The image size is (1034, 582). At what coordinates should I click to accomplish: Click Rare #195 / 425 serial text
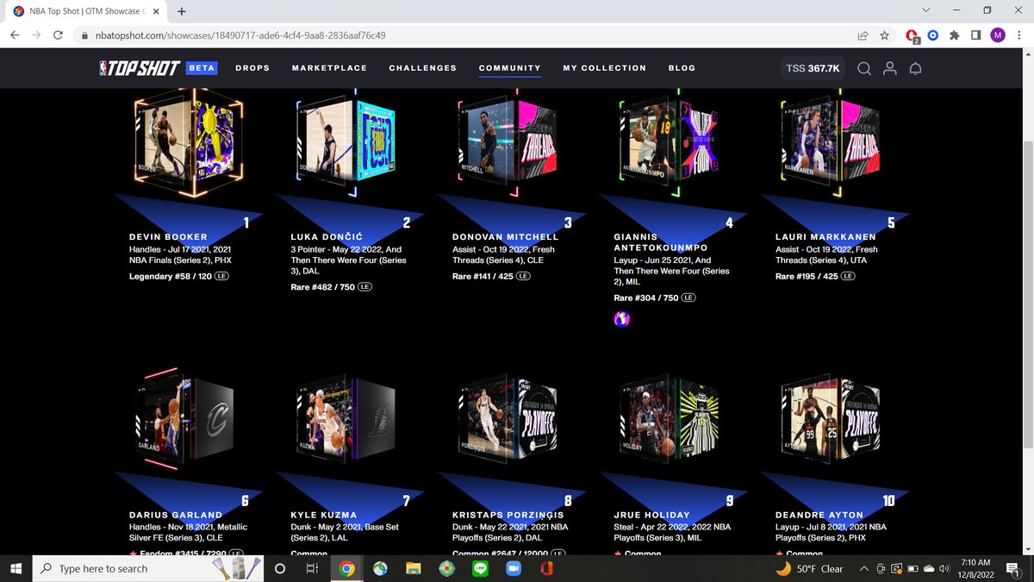[x=807, y=276]
